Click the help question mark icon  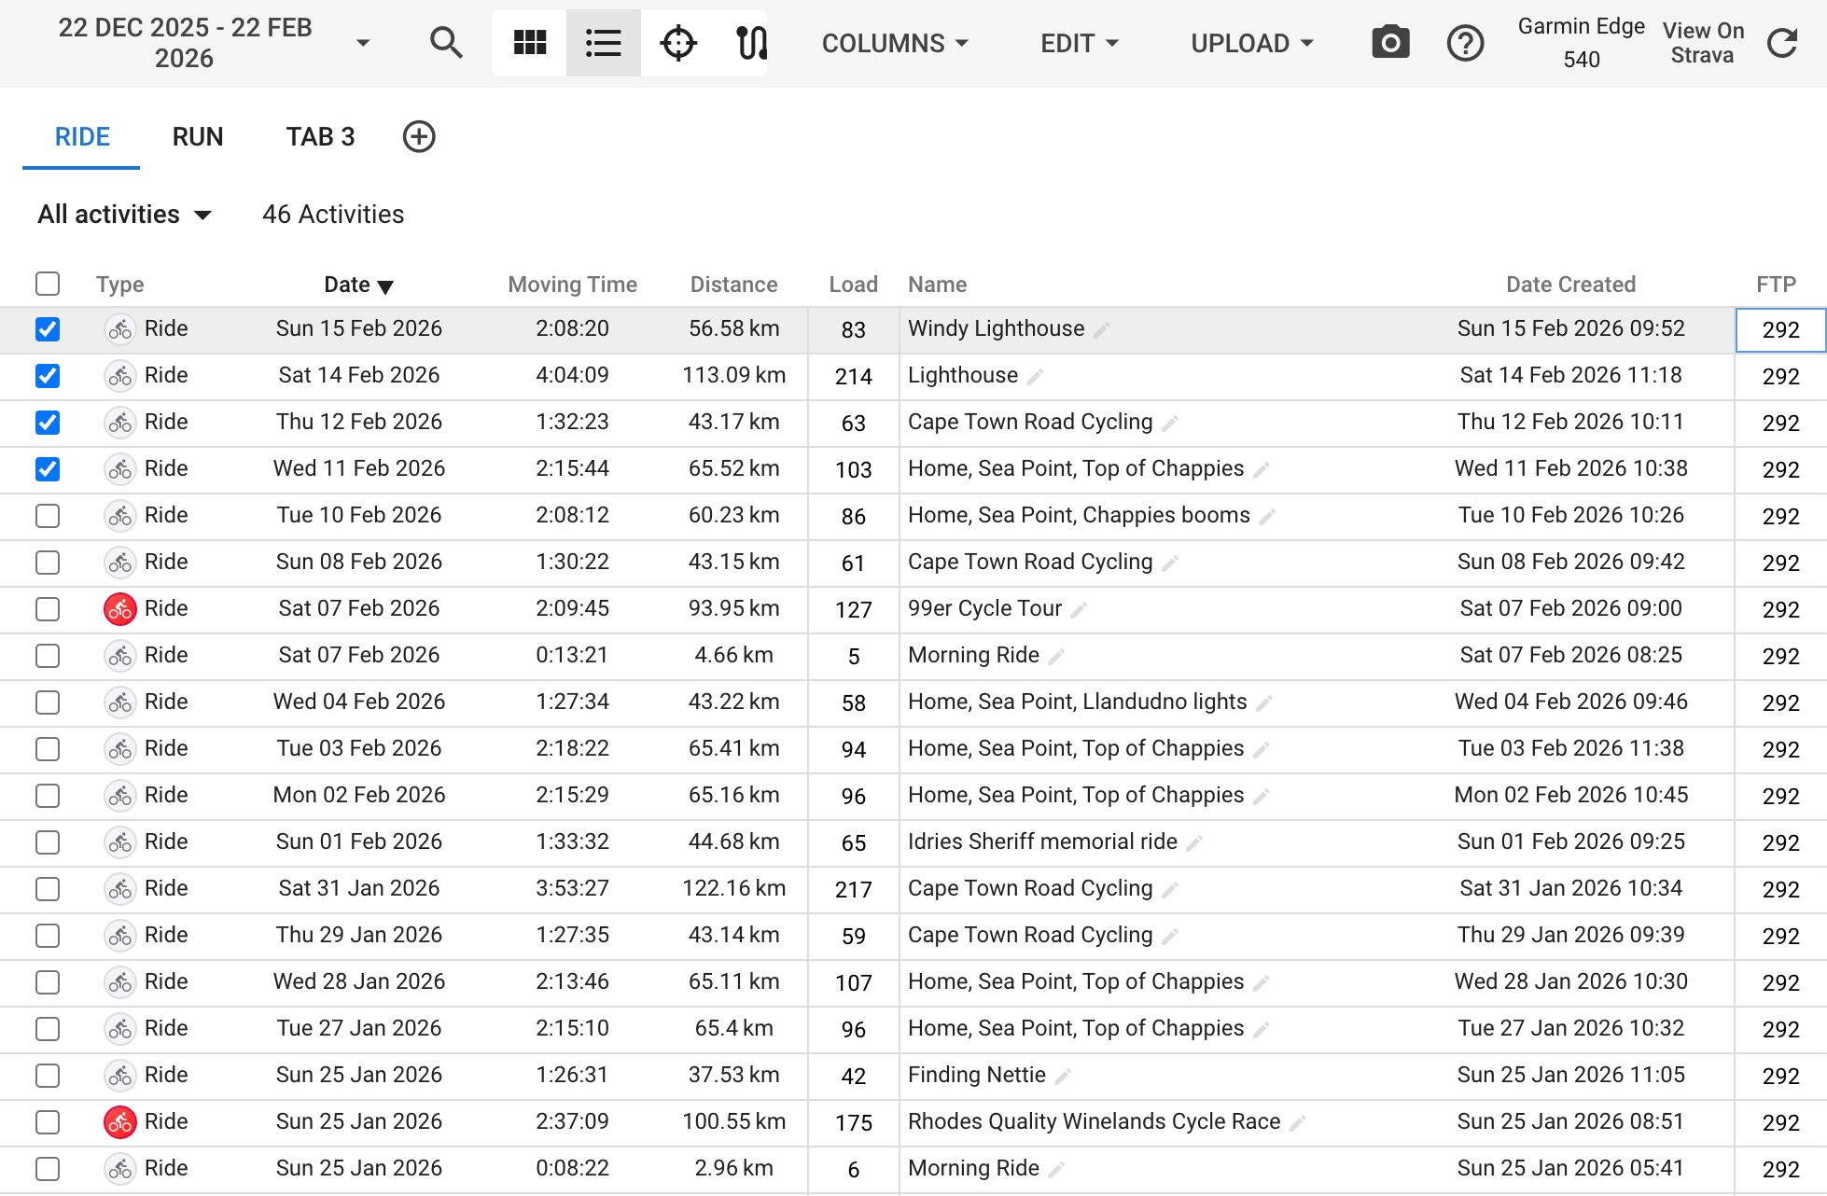[1466, 42]
